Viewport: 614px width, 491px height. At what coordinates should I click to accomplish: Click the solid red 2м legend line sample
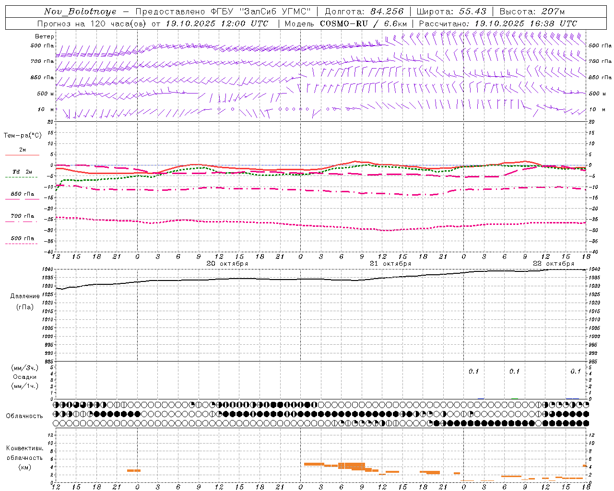(x=22, y=155)
